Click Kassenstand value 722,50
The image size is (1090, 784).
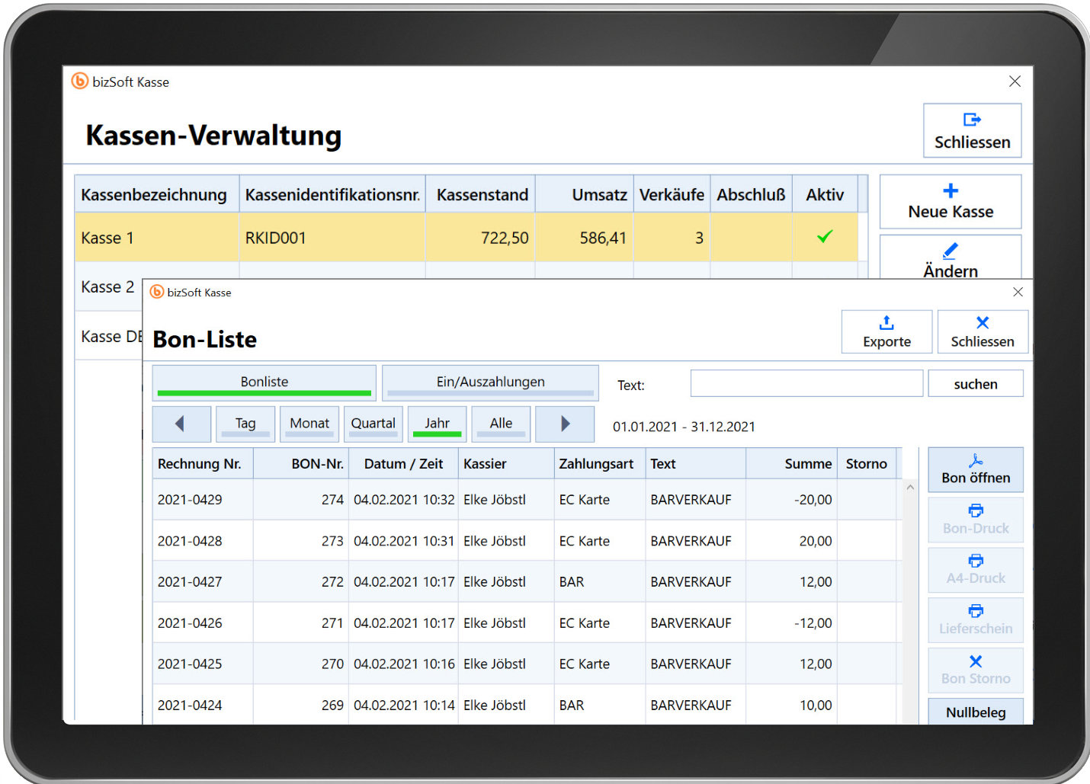(505, 238)
